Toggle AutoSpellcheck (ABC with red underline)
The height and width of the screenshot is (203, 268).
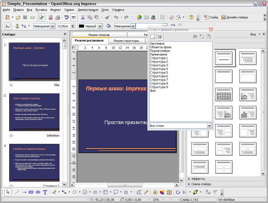[74, 17]
